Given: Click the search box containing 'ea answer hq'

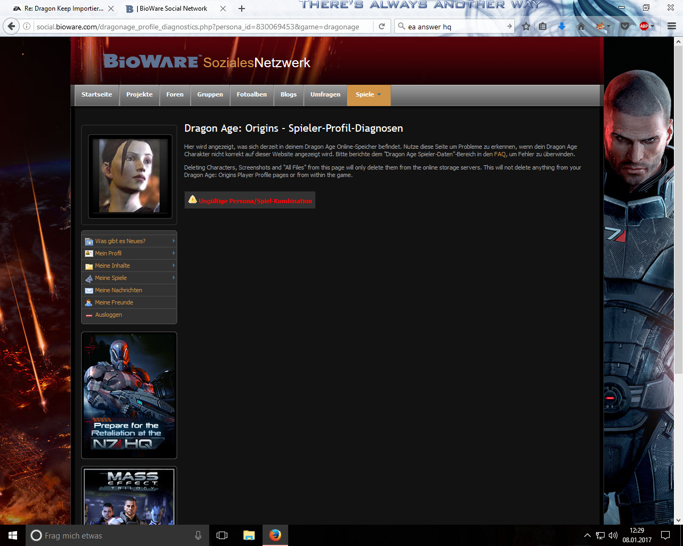Looking at the screenshot, I should (x=455, y=27).
